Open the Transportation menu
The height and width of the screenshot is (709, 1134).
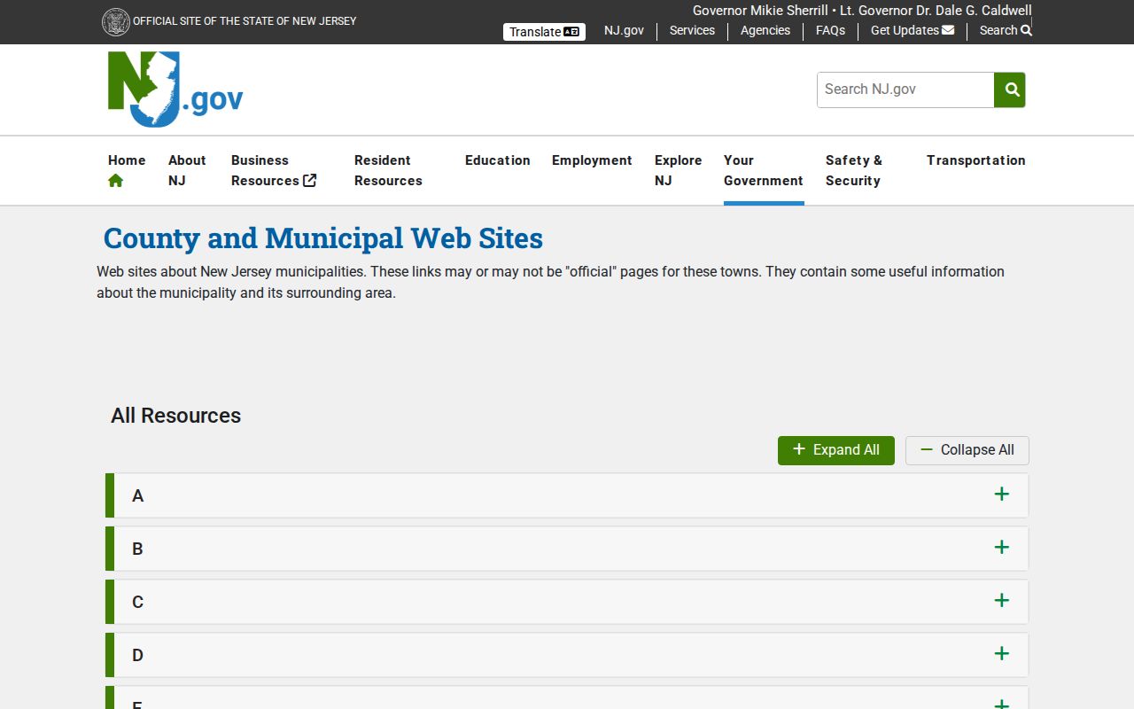(x=976, y=160)
